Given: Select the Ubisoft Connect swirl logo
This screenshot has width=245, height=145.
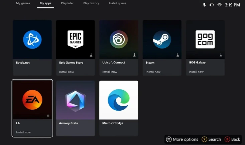Looking at the screenshot, I should click(119, 39).
